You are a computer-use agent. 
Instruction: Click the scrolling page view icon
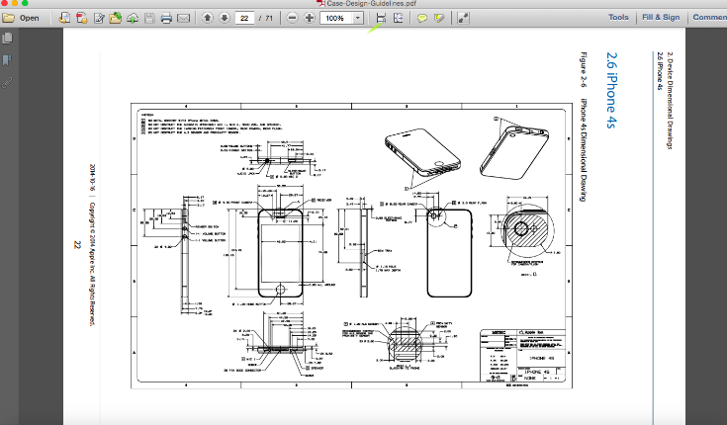[x=381, y=18]
